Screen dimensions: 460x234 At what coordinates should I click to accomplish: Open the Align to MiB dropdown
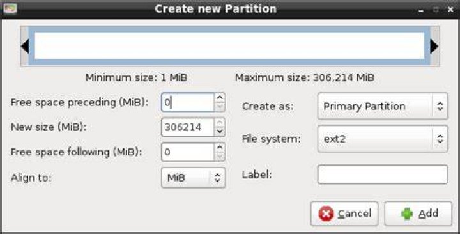194,177
